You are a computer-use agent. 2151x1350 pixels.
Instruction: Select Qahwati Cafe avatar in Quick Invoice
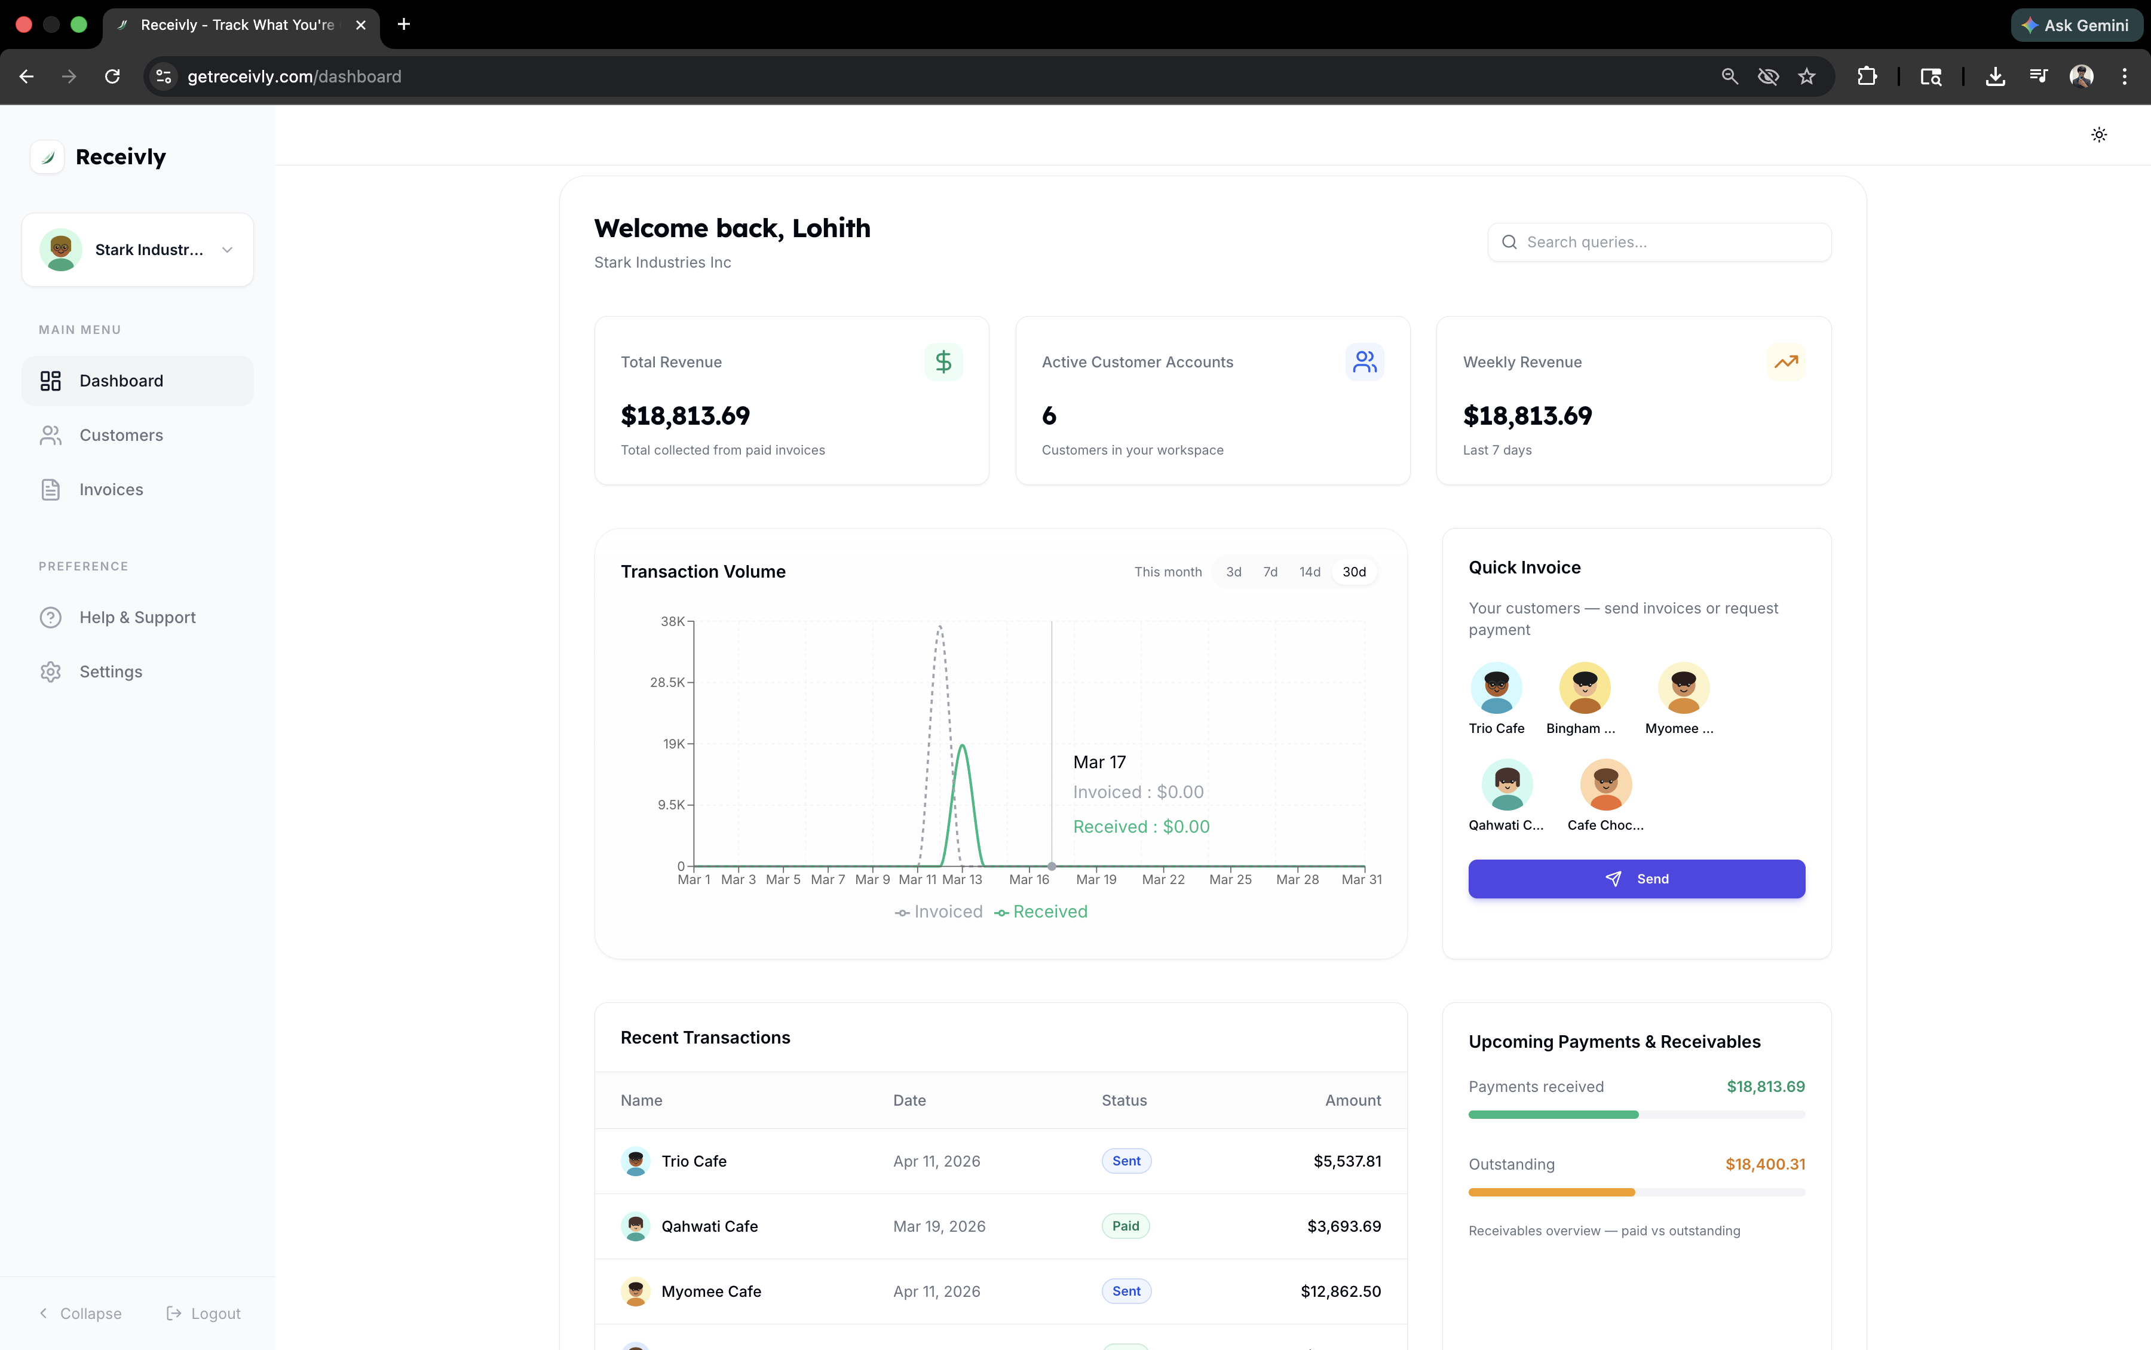coord(1506,784)
